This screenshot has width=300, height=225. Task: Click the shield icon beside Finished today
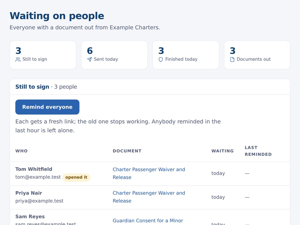click(x=161, y=59)
